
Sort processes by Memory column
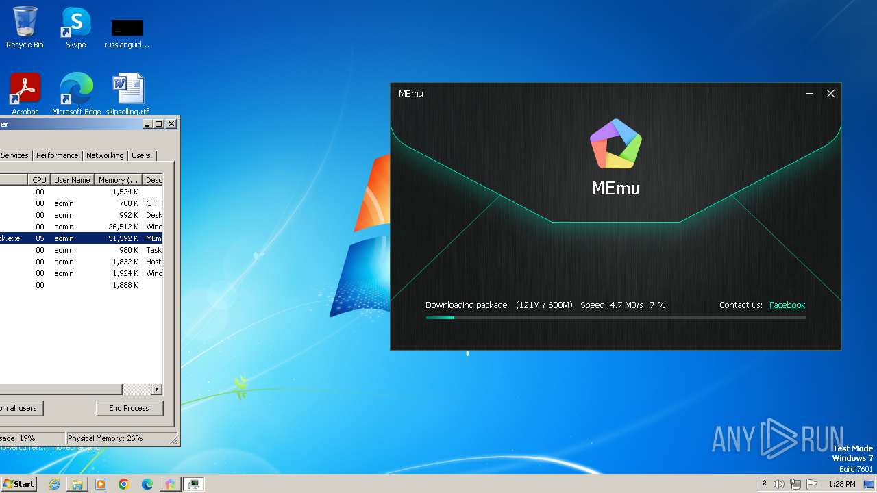[x=119, y=180]
